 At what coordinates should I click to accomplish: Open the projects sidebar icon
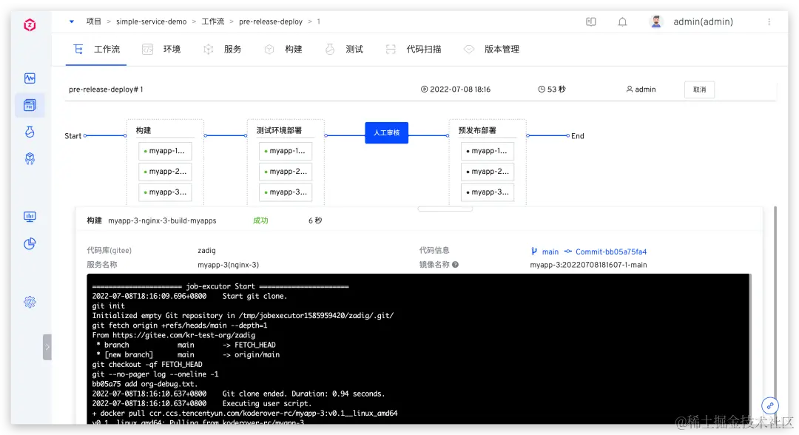(30, 105)
